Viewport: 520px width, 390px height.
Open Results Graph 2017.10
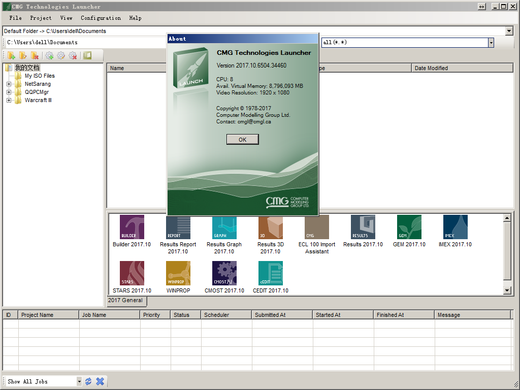pyautogui.click(x=224, y=235)
